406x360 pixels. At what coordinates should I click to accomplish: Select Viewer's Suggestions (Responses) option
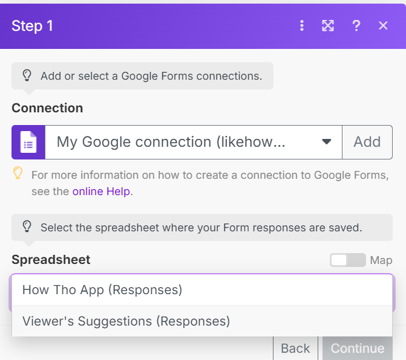(202, 321)
